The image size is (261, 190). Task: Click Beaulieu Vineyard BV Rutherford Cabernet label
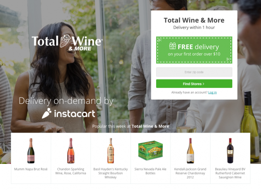pos(230,173)
